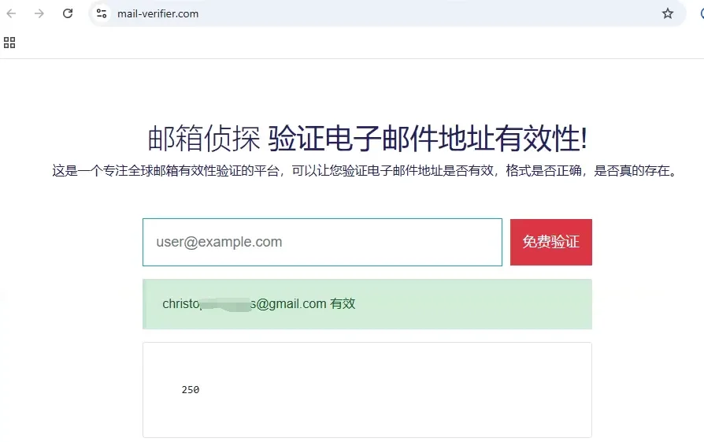The height and width of the screenshot is (442, 704).
Task: Click inside the white response output box
Action: click(x=367, y=390)
